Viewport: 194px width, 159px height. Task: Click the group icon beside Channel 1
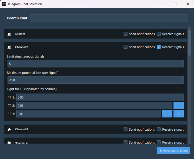click(9, 34)
